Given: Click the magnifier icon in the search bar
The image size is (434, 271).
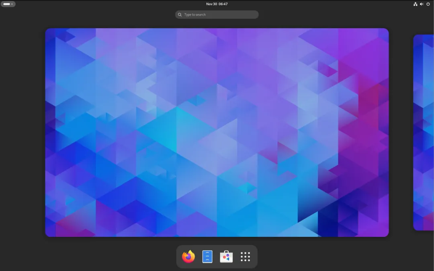Looking at the screenshot, I should click(x=180, y=15).
